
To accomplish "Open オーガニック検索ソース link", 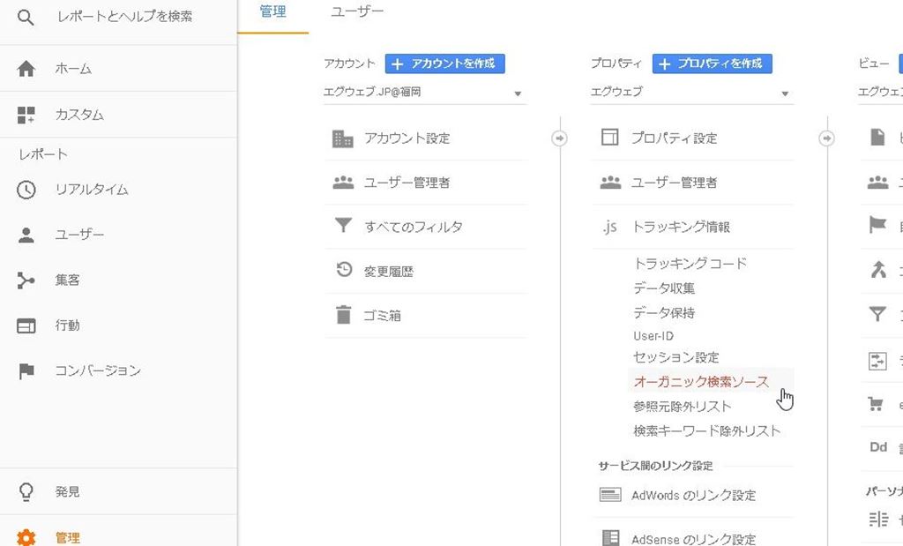I will [701, 382].
